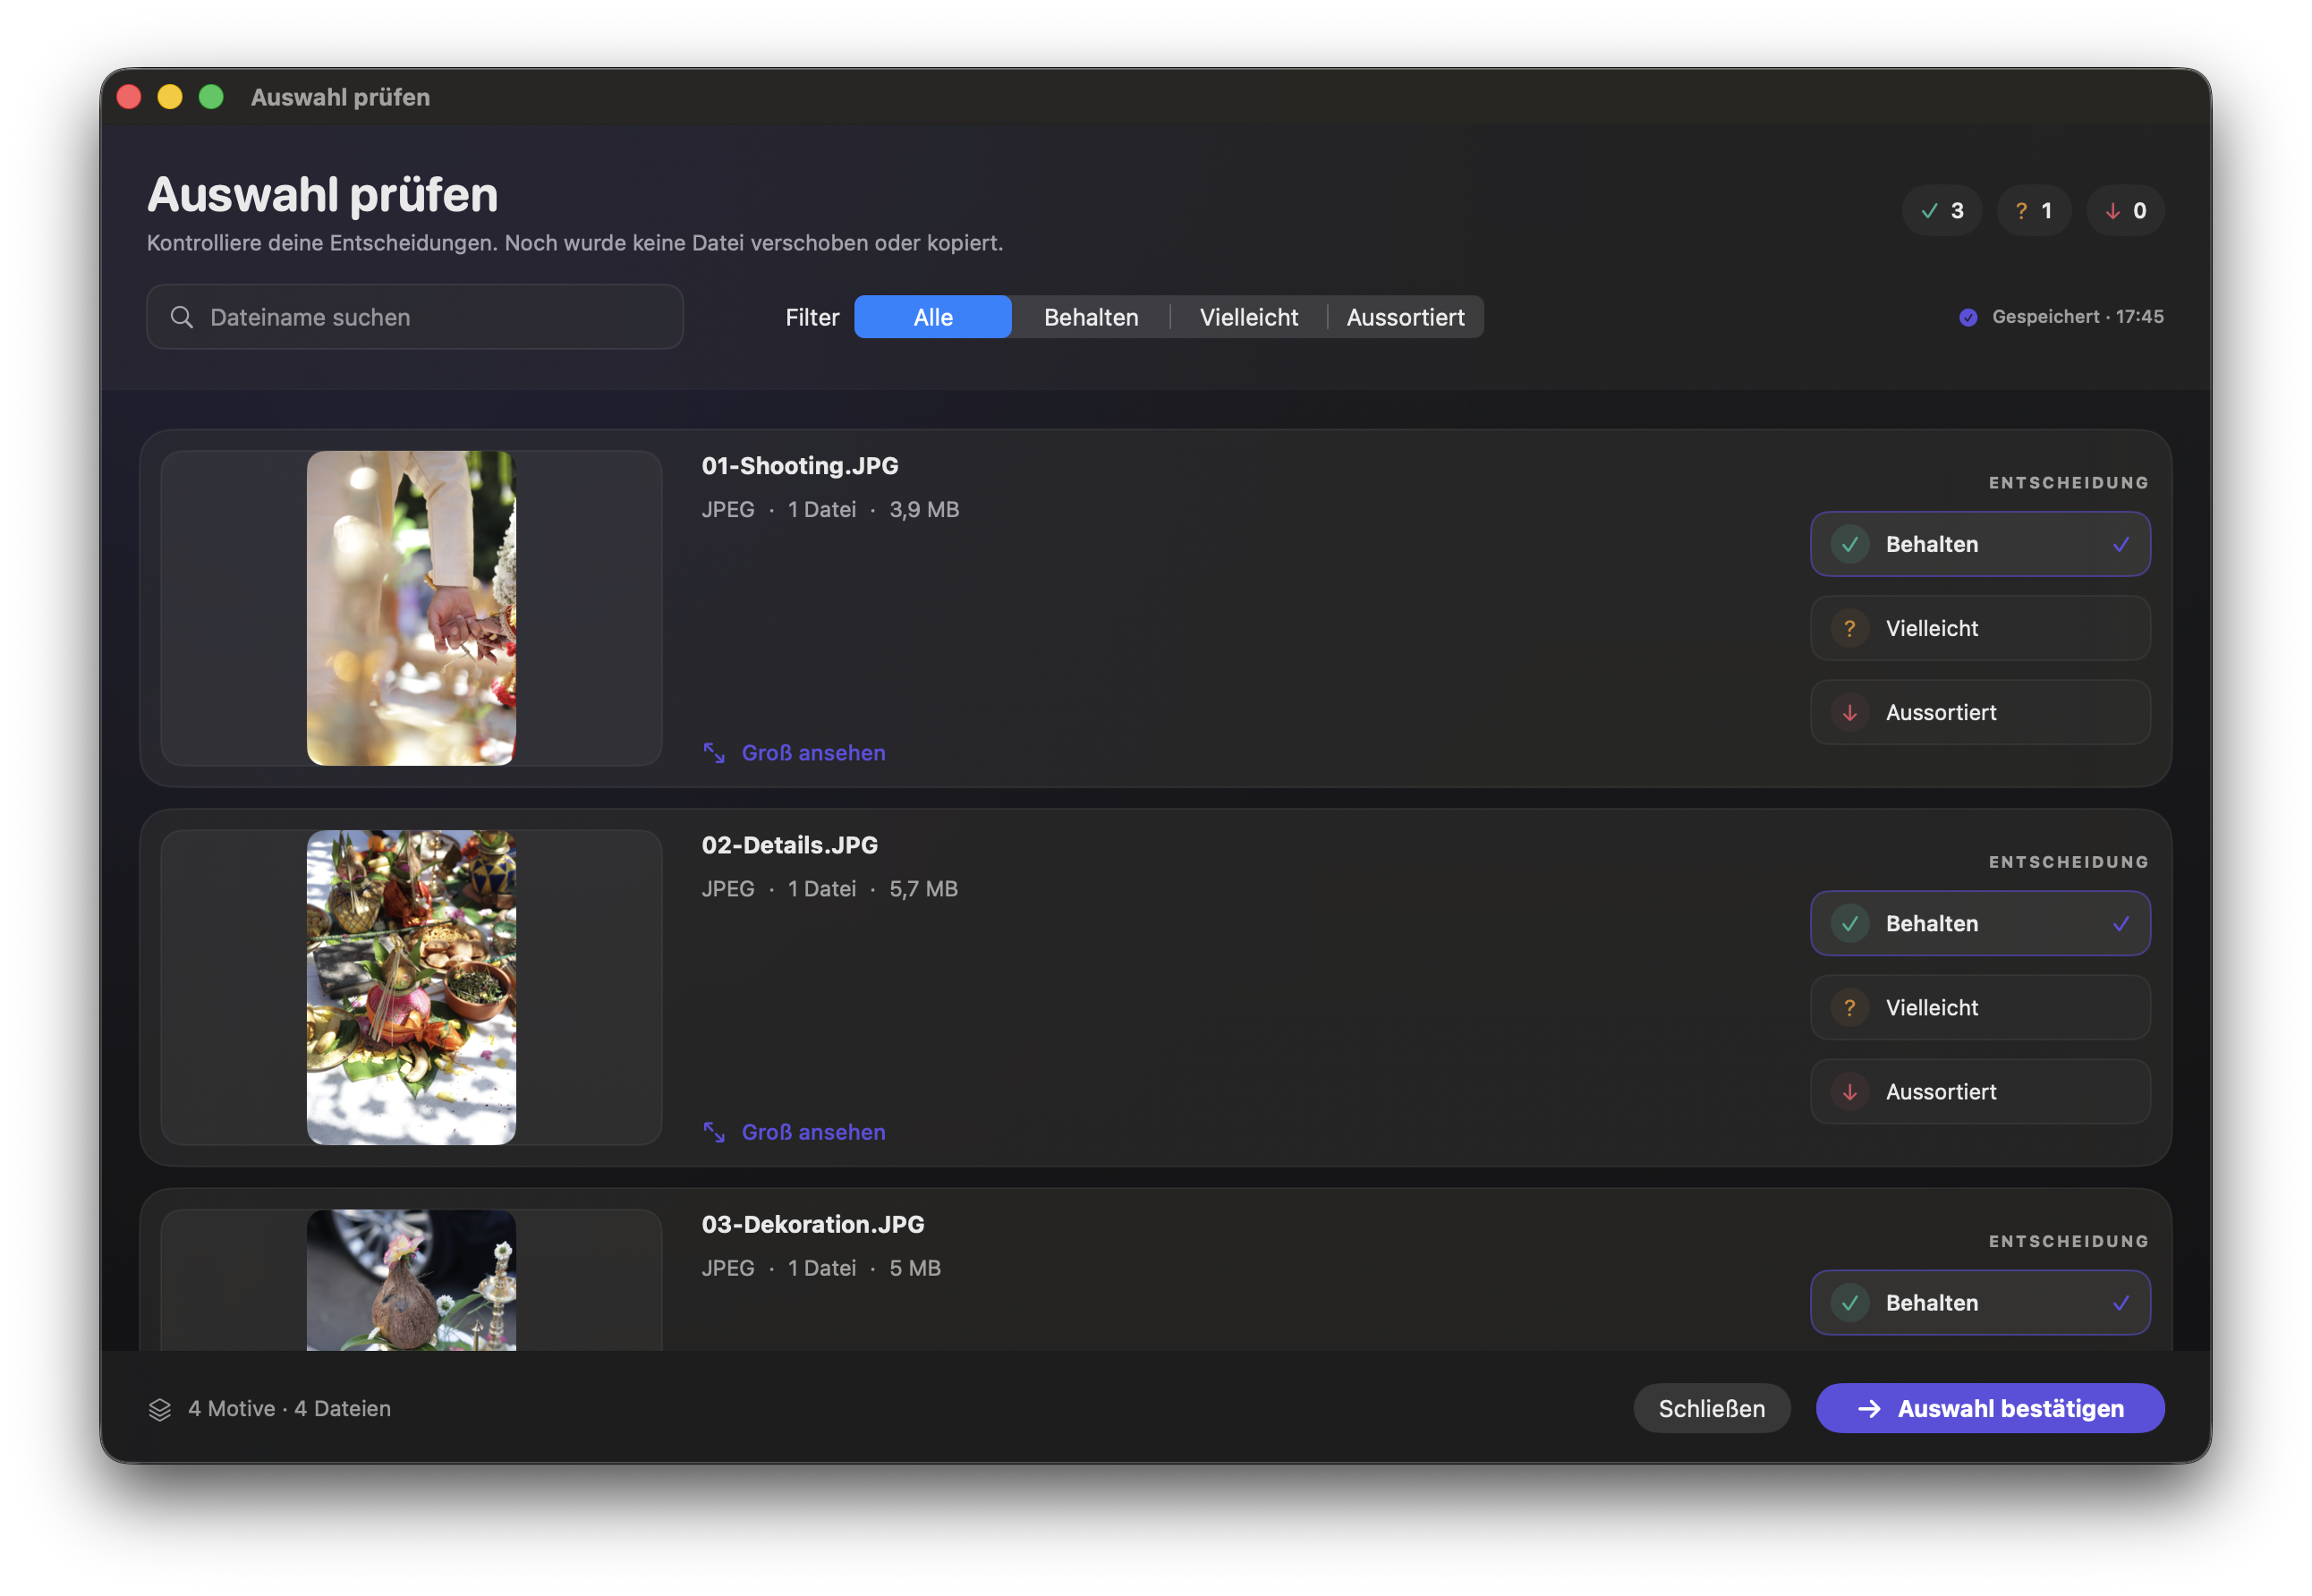Mark 01-Shooting.JPG as Aussortiert

click(1980, 712)
